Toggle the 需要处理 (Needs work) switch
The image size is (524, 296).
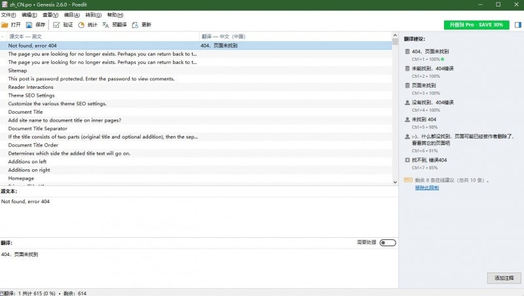tap(387, 242)
